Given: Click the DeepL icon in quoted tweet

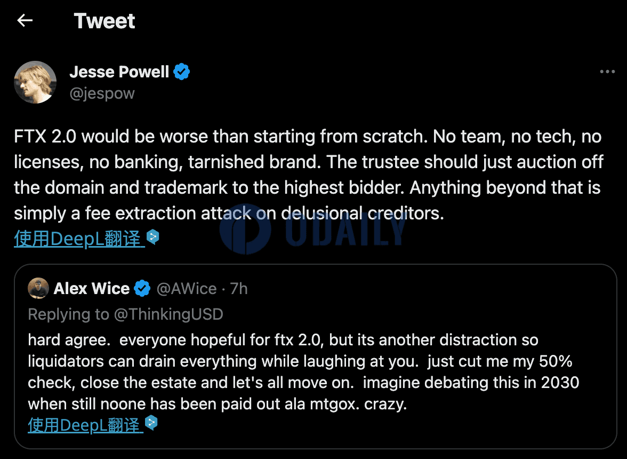Looking at the screenshot, I should coord(151,423).
